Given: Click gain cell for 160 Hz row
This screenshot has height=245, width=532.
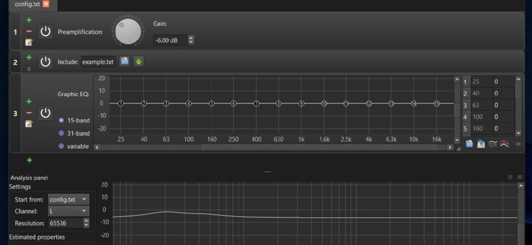Looking at the screenshot, I should 503,129.
